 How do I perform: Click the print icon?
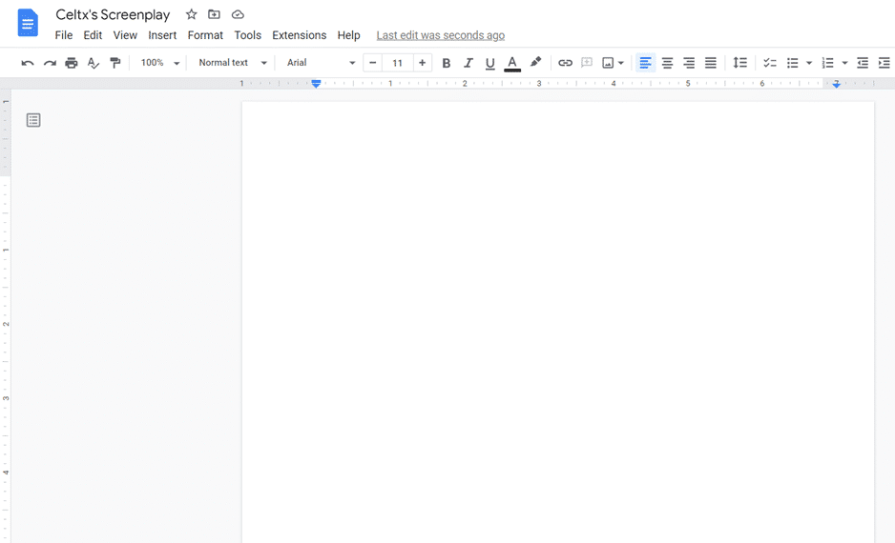72,63
